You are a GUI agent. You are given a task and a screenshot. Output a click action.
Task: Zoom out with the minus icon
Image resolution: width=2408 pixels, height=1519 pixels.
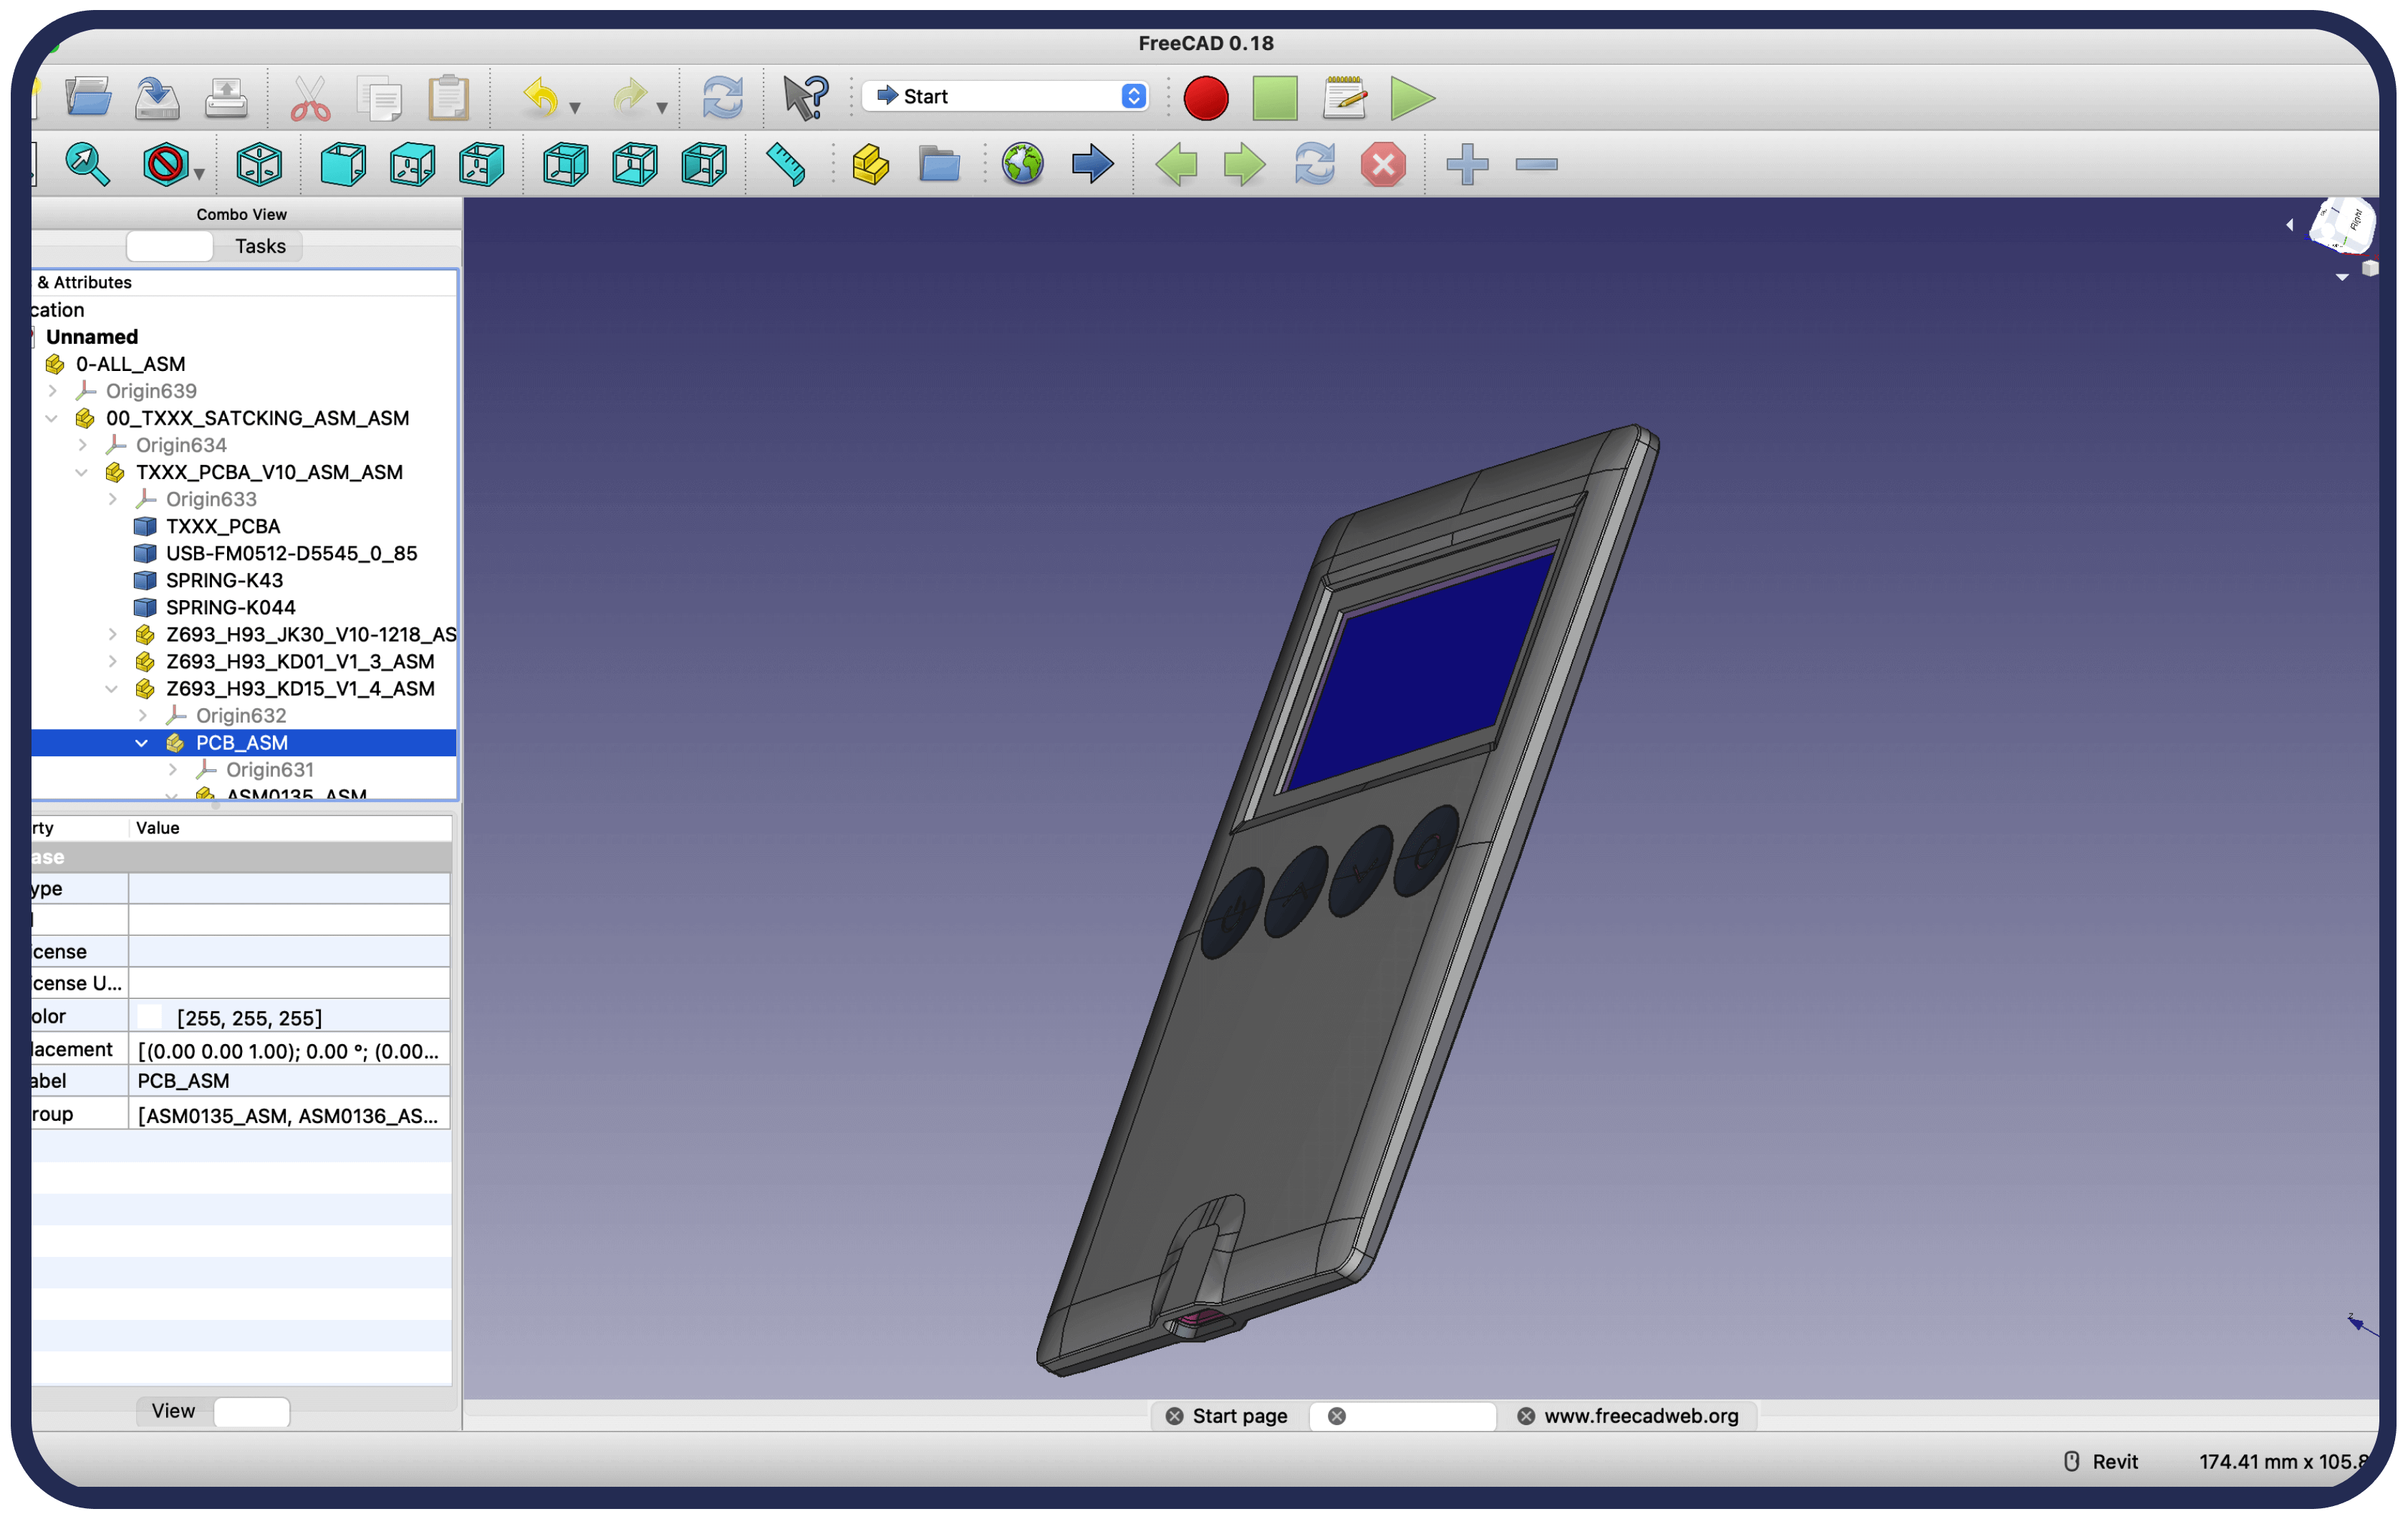[1536, 164]
